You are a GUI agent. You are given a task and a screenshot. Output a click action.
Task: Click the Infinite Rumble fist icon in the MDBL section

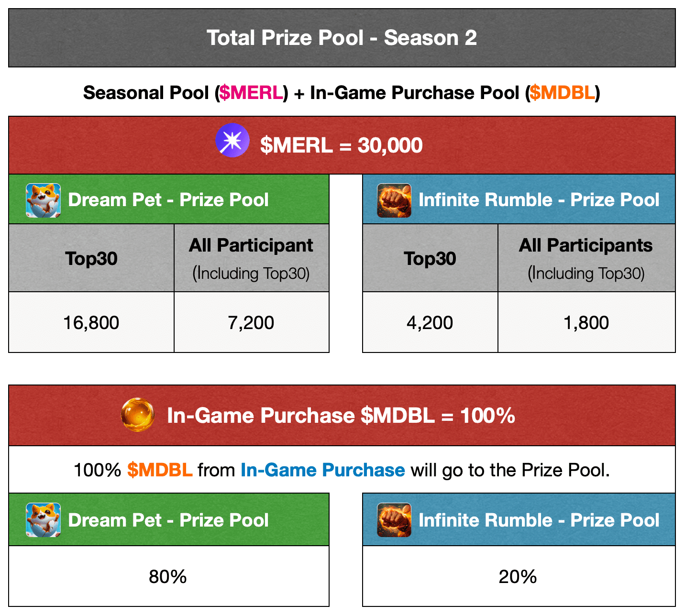[394, 520]
